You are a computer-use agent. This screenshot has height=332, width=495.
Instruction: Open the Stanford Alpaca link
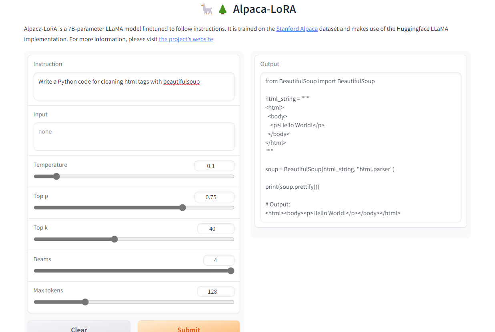coord(297,28)
